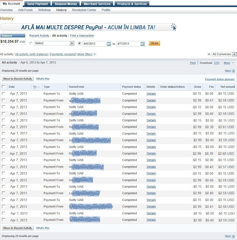Viewport: 237px width, 240px height.
Task: Click the PayPal language promo banner
Action: click(89, 27)
